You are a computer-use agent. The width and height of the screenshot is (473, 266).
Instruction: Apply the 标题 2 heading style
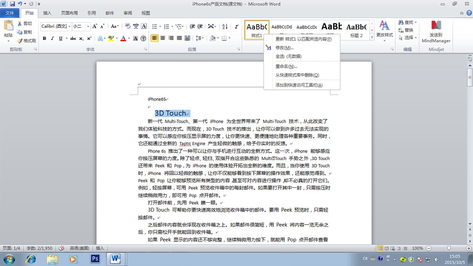[x=357, y=30]
